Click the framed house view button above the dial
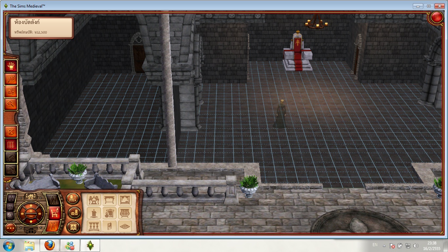The width and height of the screenshot is (448, 252). tap(31, 196)
